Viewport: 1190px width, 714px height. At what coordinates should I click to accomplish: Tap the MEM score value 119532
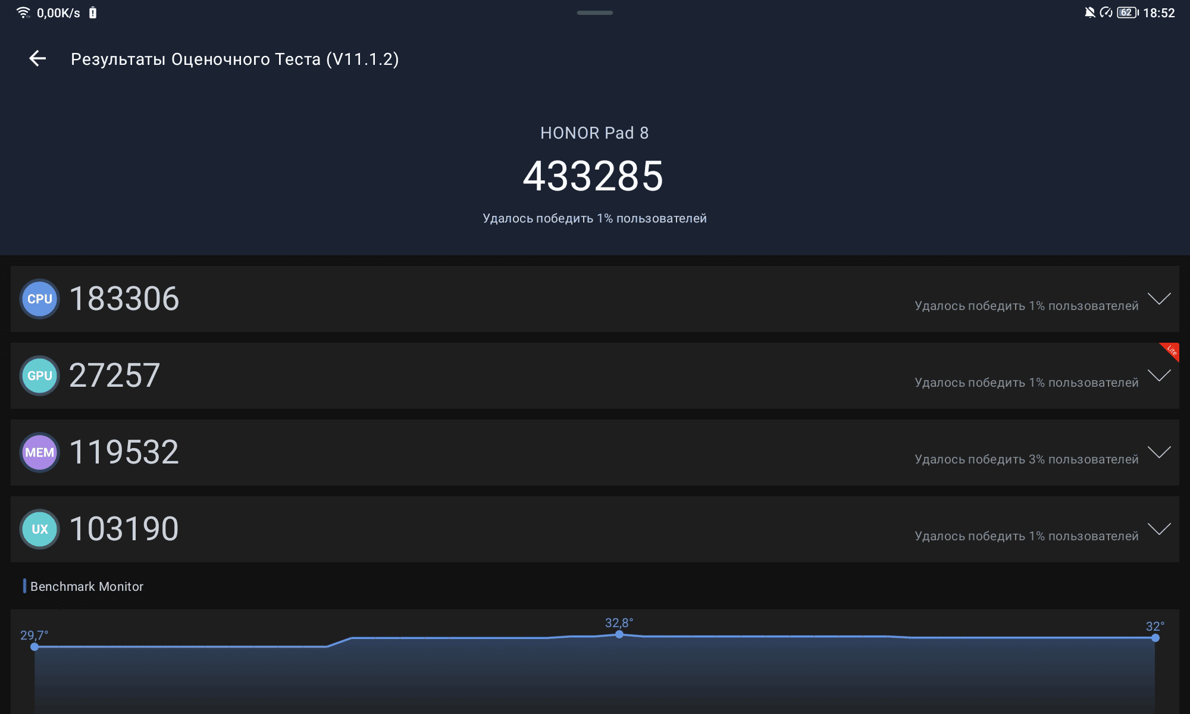tap(124, 452)
